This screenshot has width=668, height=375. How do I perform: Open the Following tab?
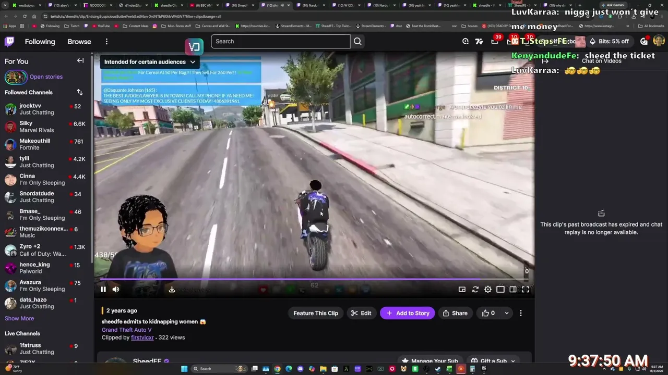tap(40, 42)
